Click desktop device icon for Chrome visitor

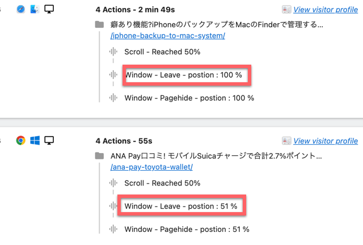pyautogui.click(x=49, y=140)
